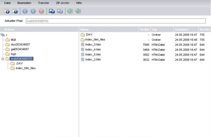Click the refresh folder toolbar icon
This screenshot has width=211, height=137.
pyautogui.click(x=15, y=11)
